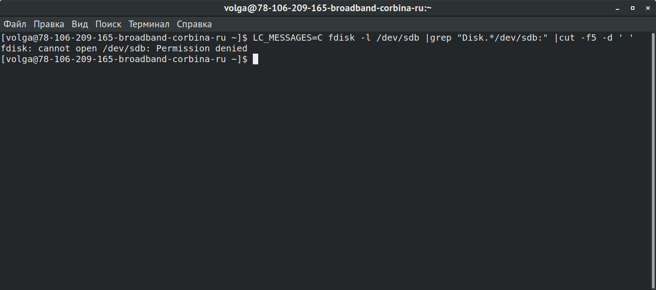Open the Справка help menu
Screen dimensions: 656x290
pos(194,24)
